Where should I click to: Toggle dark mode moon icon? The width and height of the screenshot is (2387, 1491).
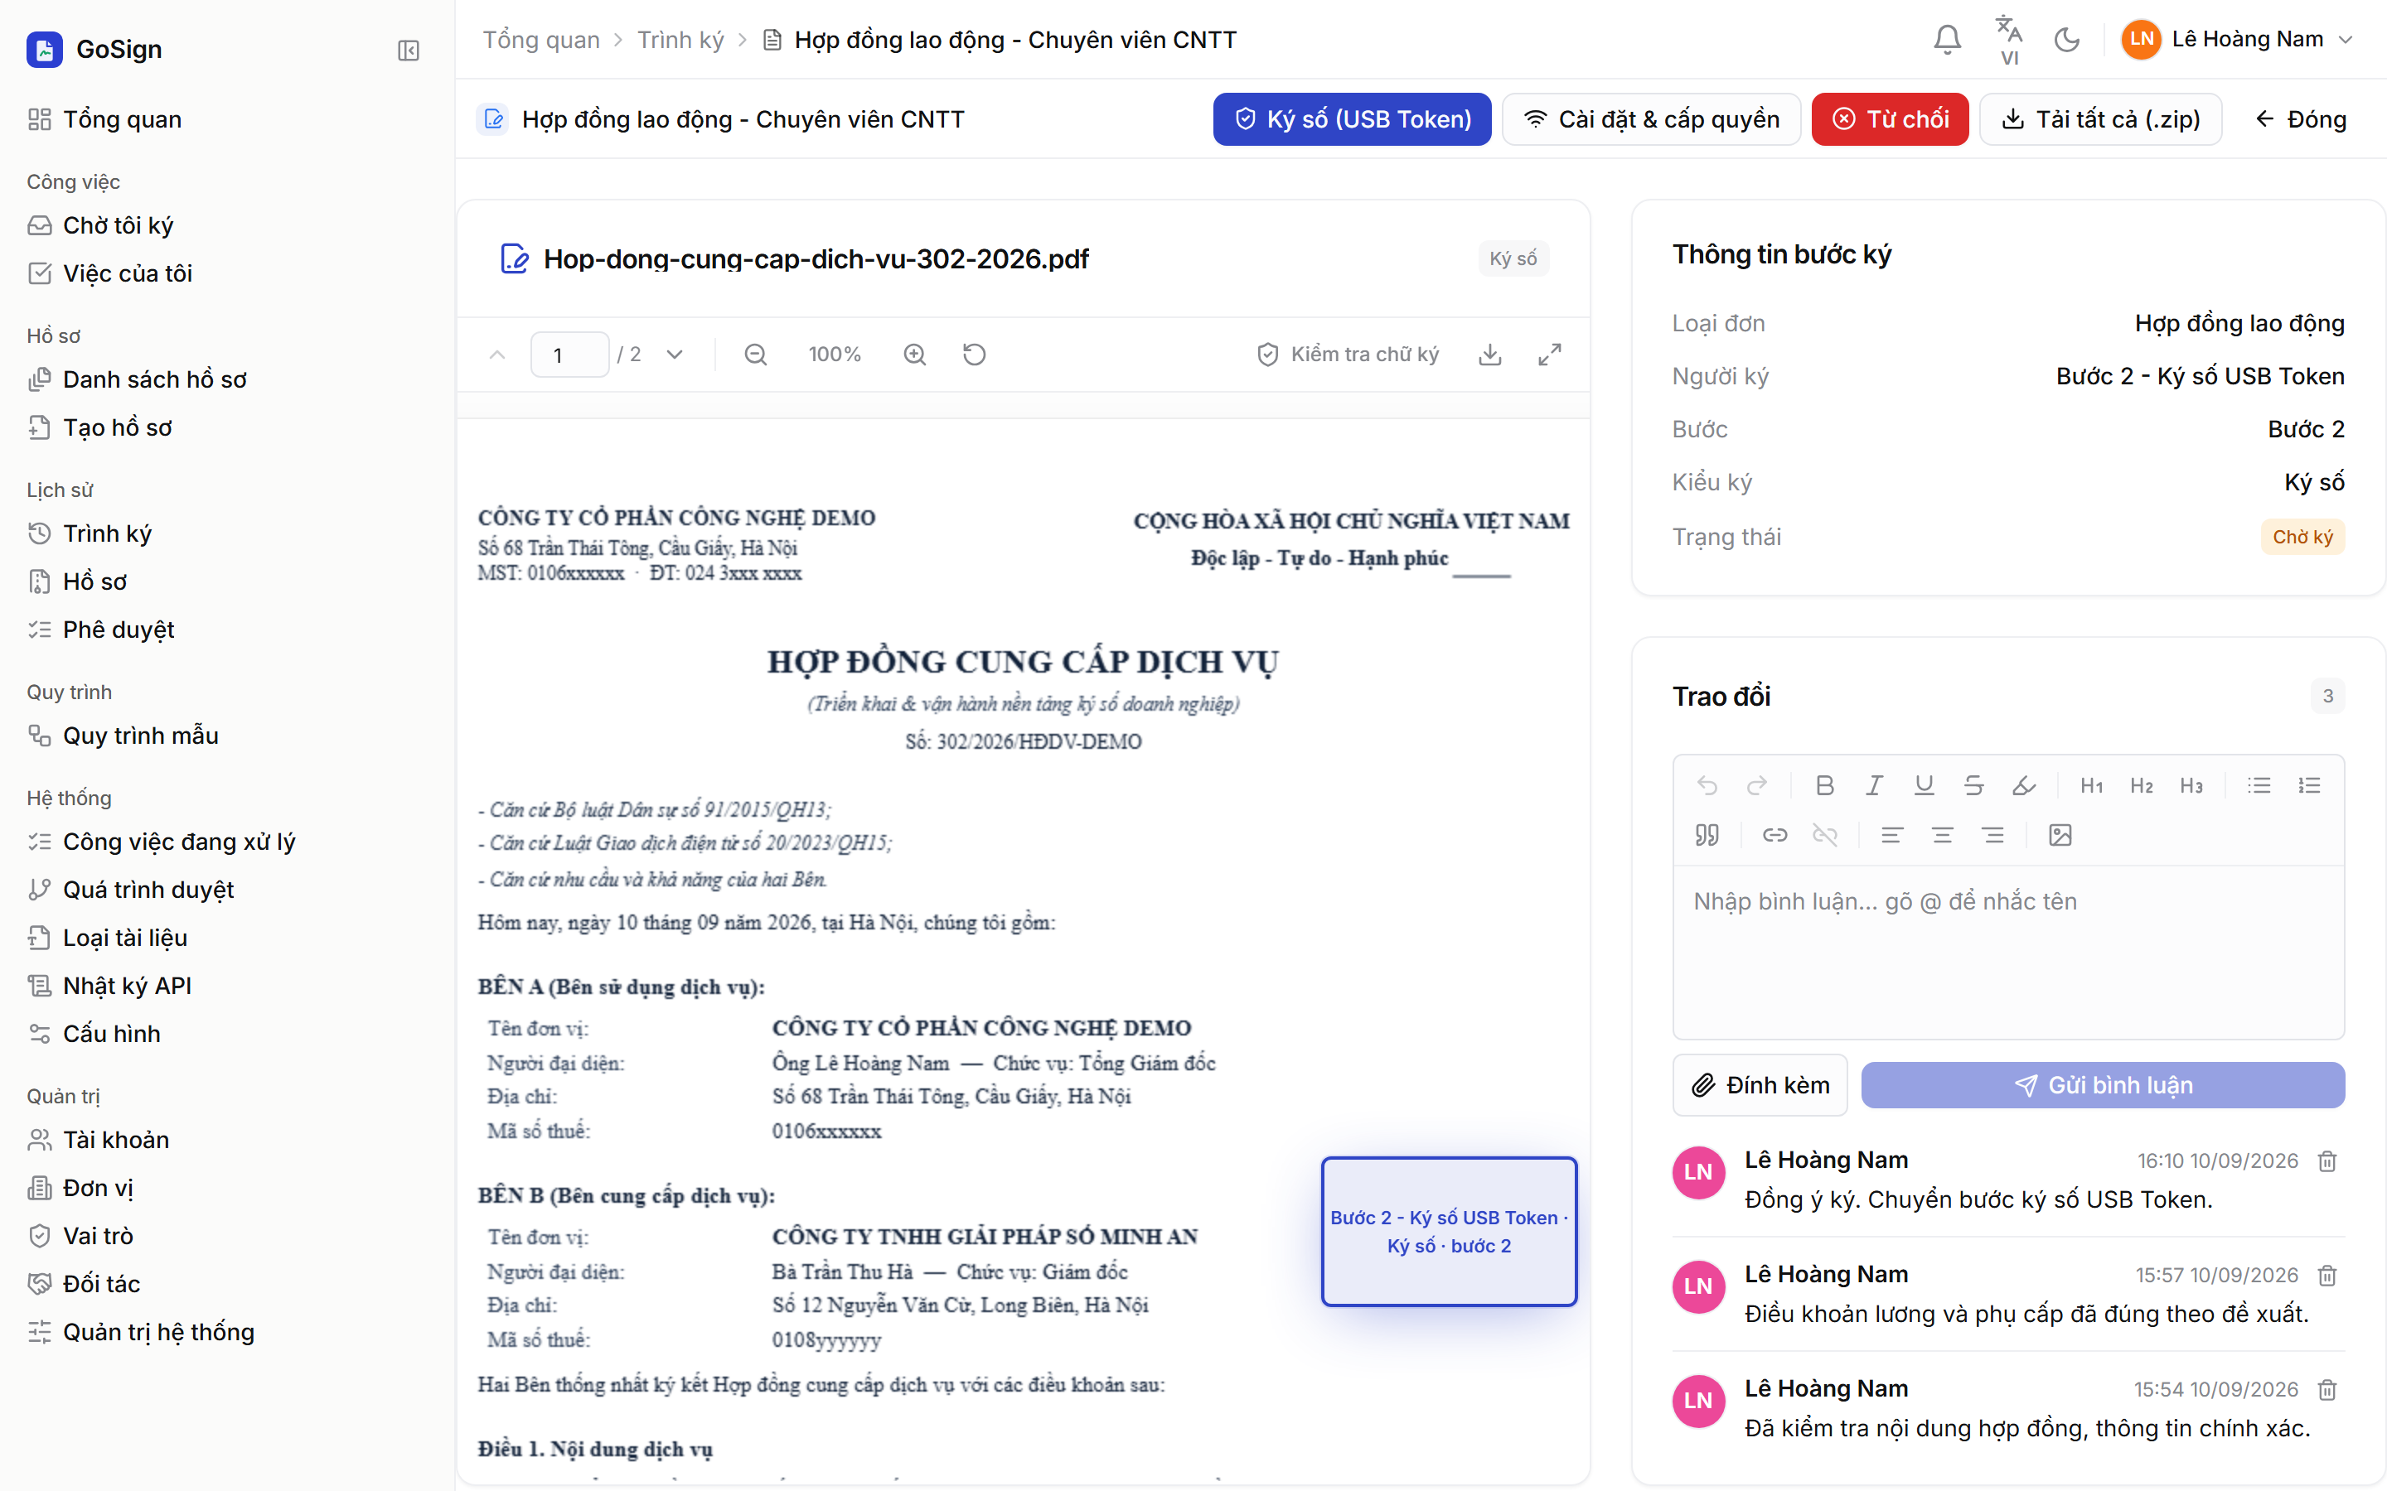2066,40
